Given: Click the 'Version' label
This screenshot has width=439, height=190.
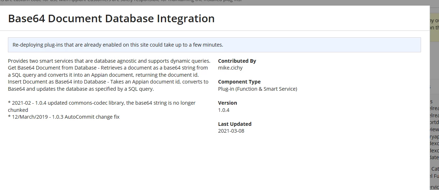Looking at the screenshot, I should pos(227,103).
